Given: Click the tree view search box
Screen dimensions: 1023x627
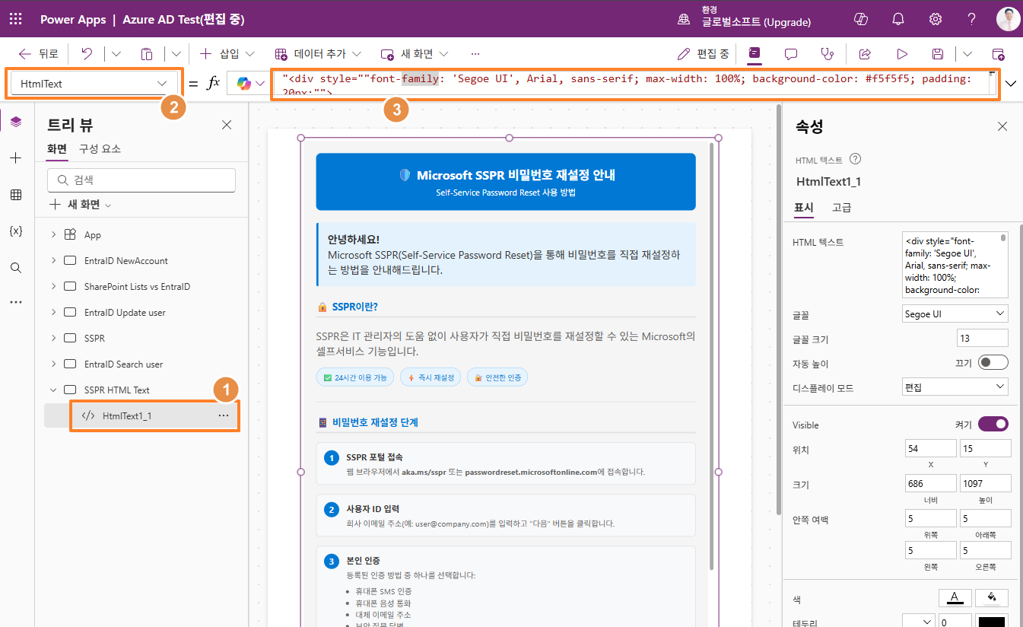Looking at the screenshot, I should (x=141, y=180).
